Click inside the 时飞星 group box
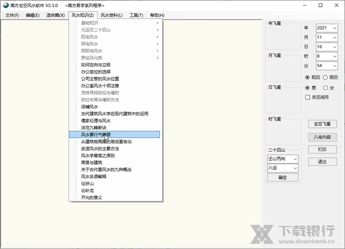 pyautogui.click(x=283, y=132)
